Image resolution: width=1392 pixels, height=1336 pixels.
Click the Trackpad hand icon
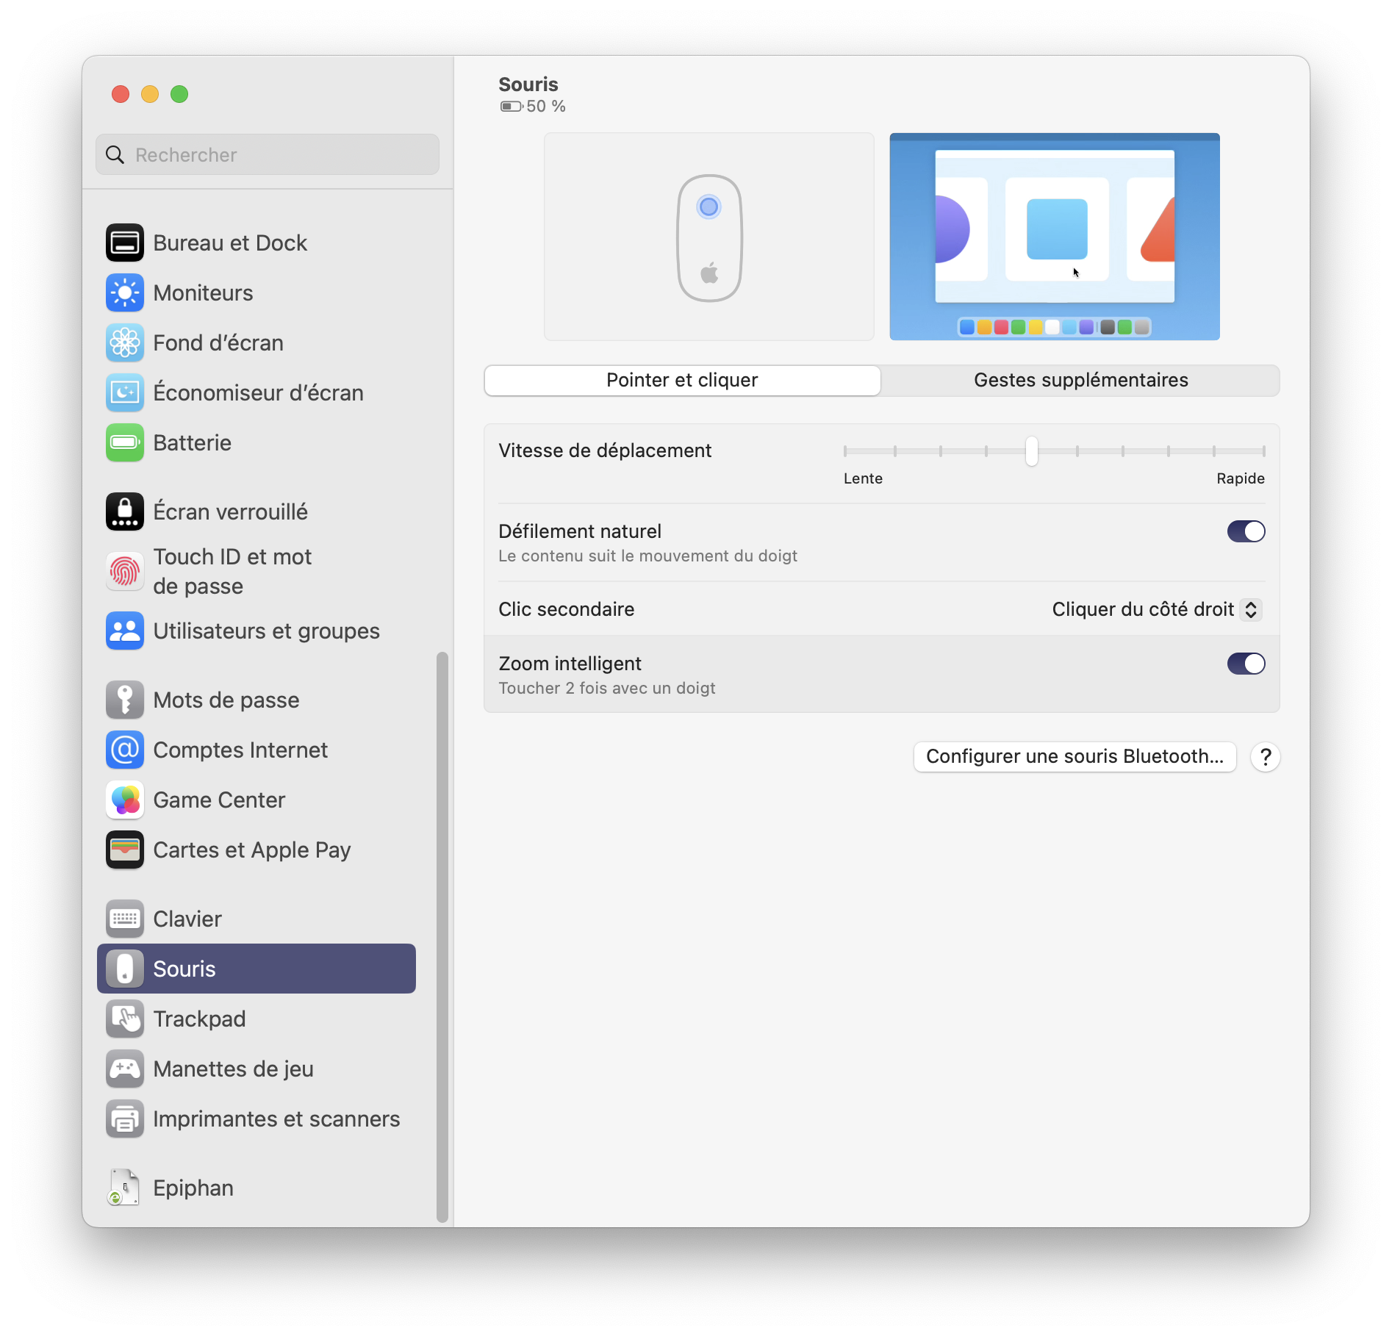(x=125, y=1019)
